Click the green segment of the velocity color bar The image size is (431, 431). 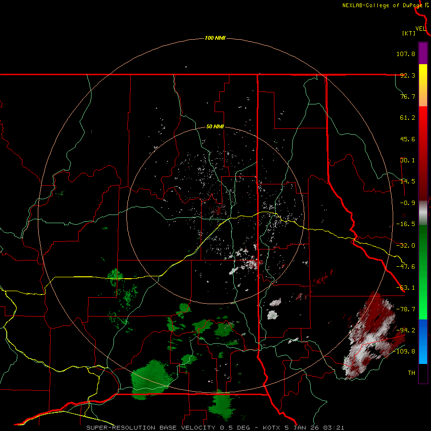(423, 272)
